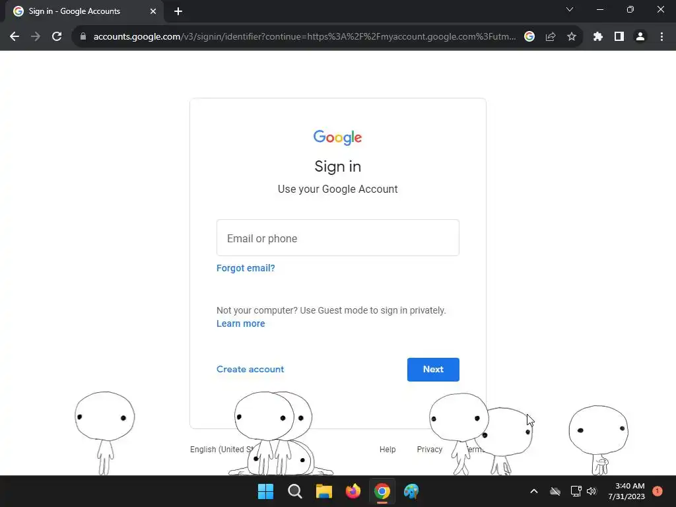The width and height of the screenshot is (676, 507).
Task: Restore down the Chrome window
Action: click(630, 9)
